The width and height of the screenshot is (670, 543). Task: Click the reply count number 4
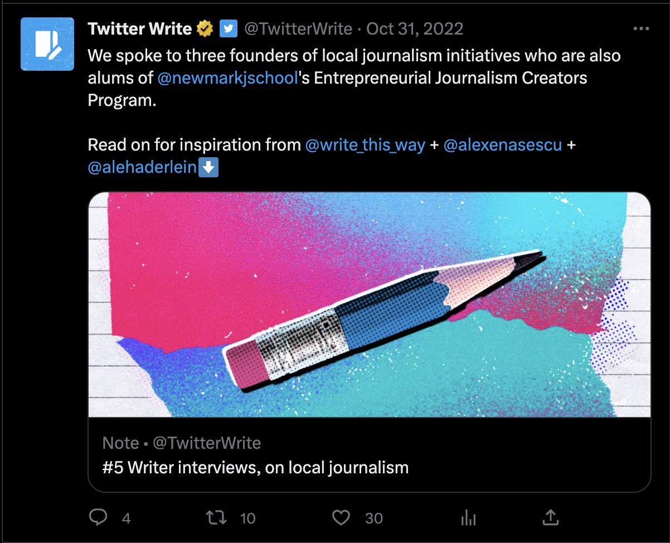pyautogui.click(x=127, y=518)
